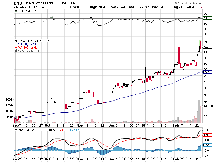The width and height of the screenshot is (214, 162).
Task: Click the NYSE exchange label
Action: pyautogui.click(x=77, y=3)
